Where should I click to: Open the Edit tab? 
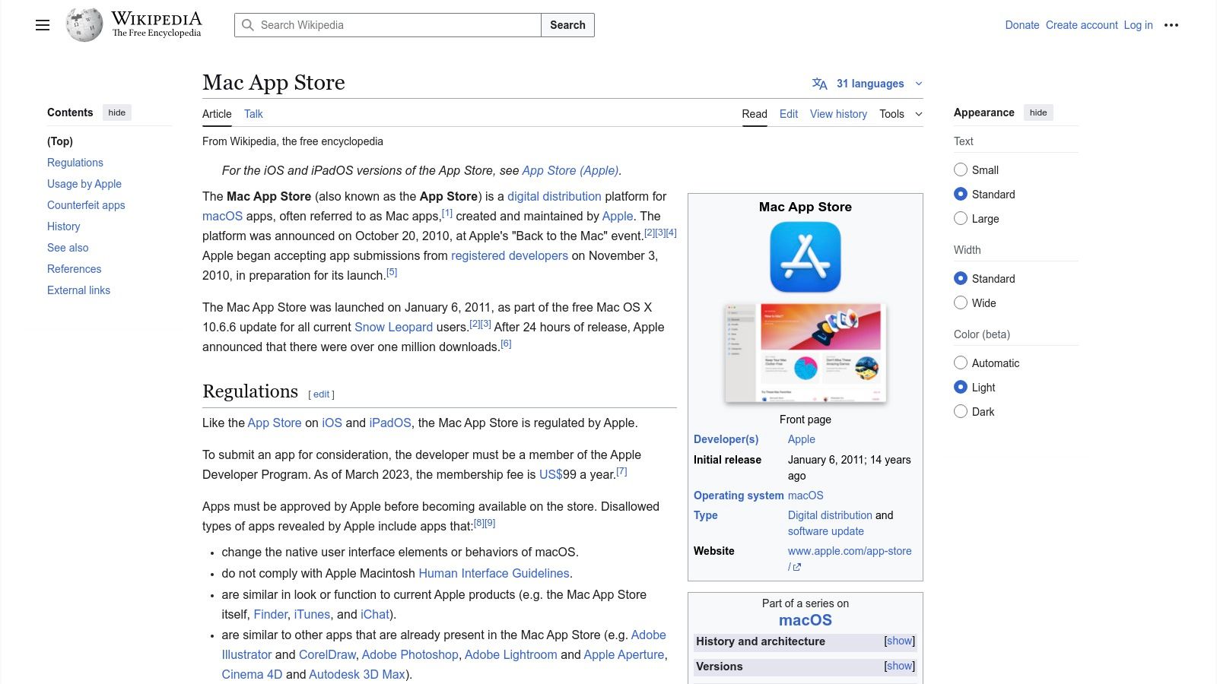(789, 114)
